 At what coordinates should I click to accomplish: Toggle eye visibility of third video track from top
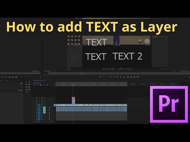[44, 103]
